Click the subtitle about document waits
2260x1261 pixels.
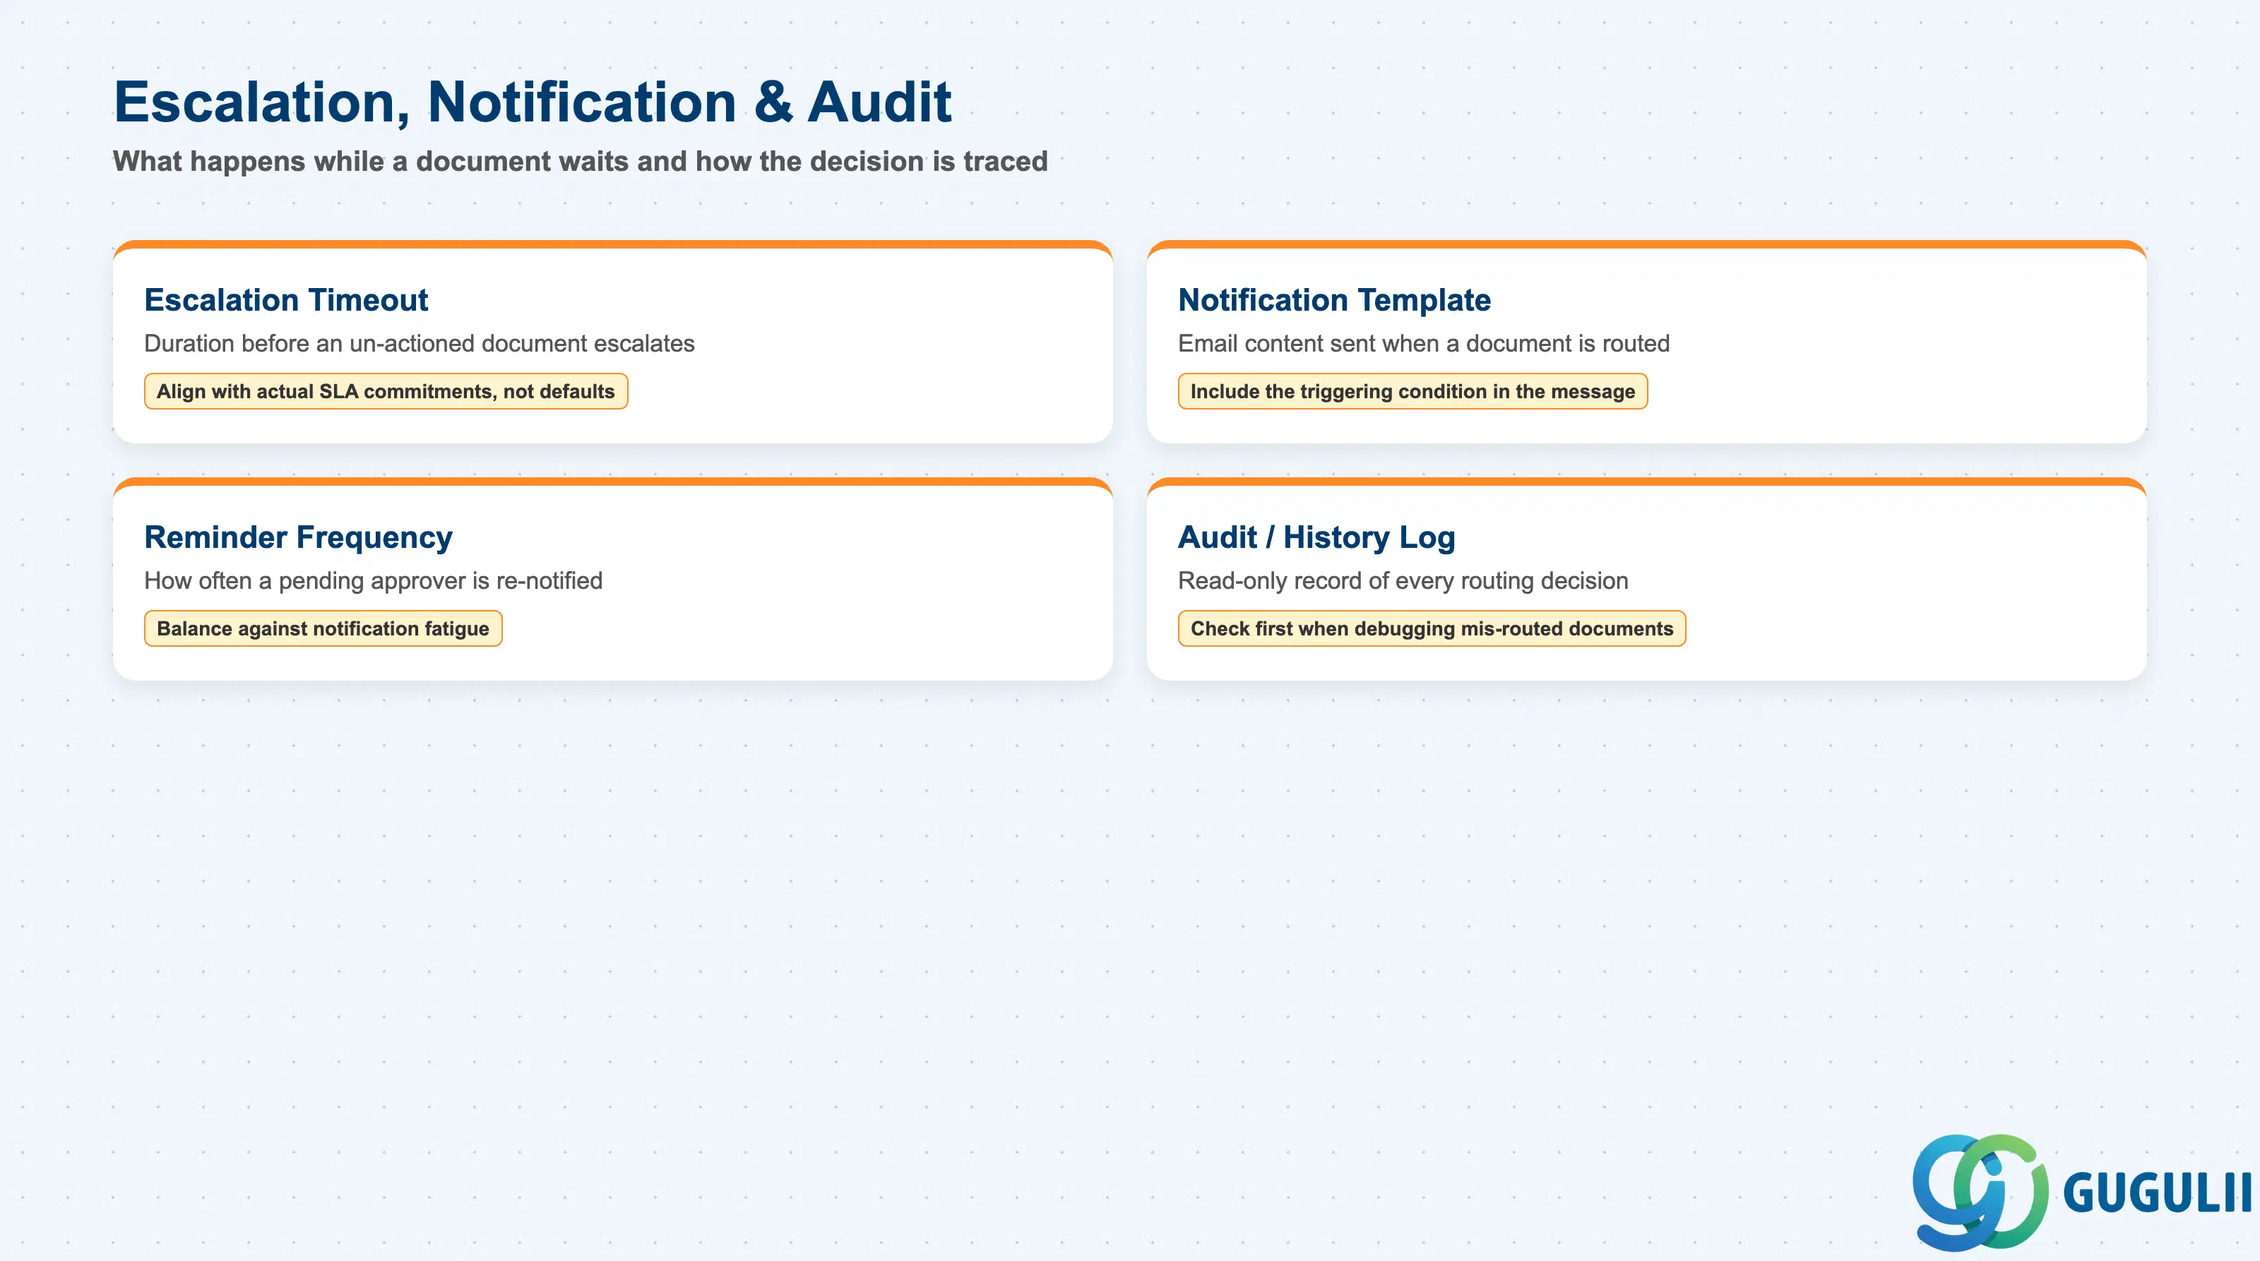(x=580, y=162)
